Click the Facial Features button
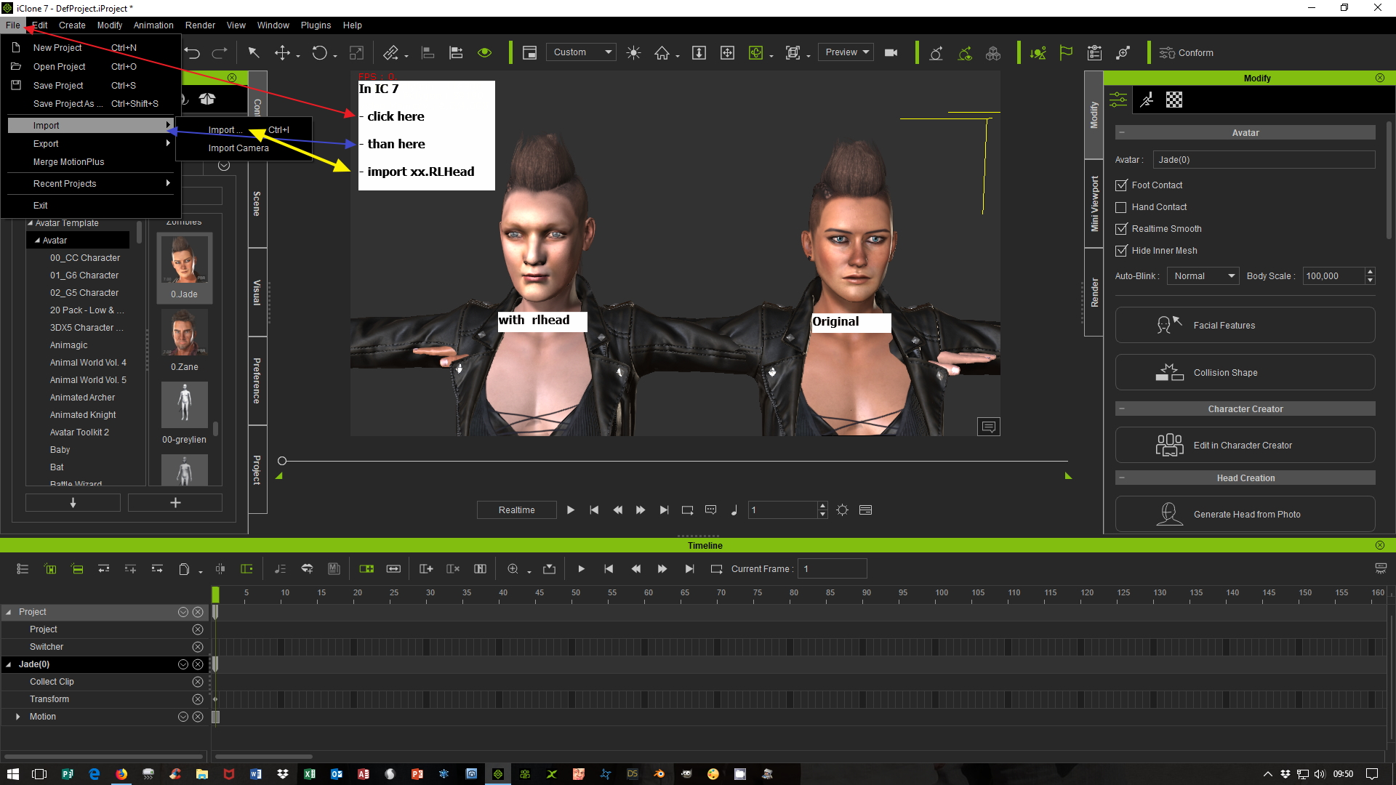 tap(1245, 326)
